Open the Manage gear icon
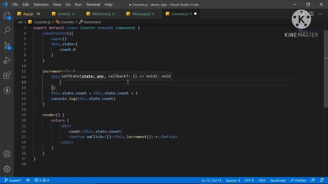The image size is (328, 184). [7, 169]
